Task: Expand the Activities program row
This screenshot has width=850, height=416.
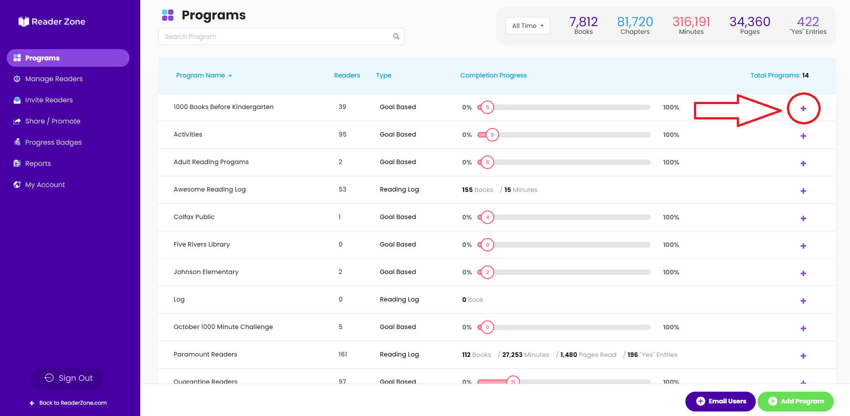Action: tap(803, 136)
